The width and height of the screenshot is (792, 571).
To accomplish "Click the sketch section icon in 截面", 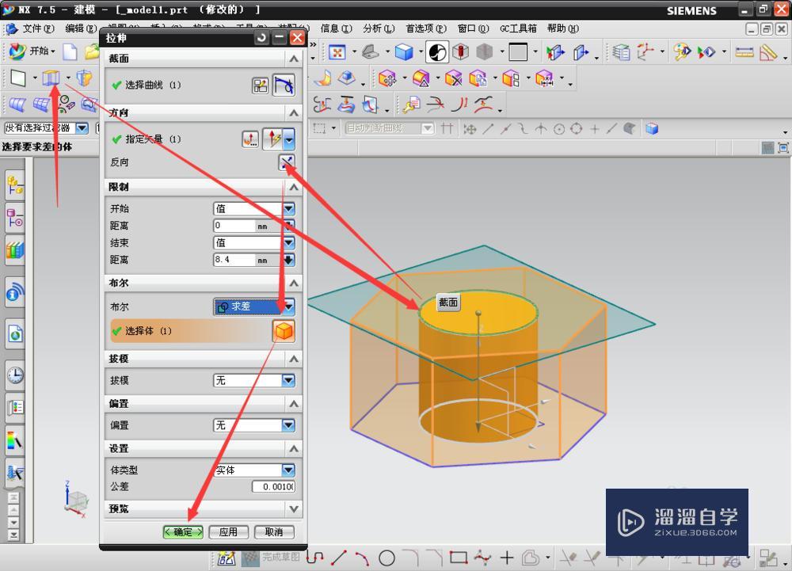I will pyautogui.click(x=260, y=86).
